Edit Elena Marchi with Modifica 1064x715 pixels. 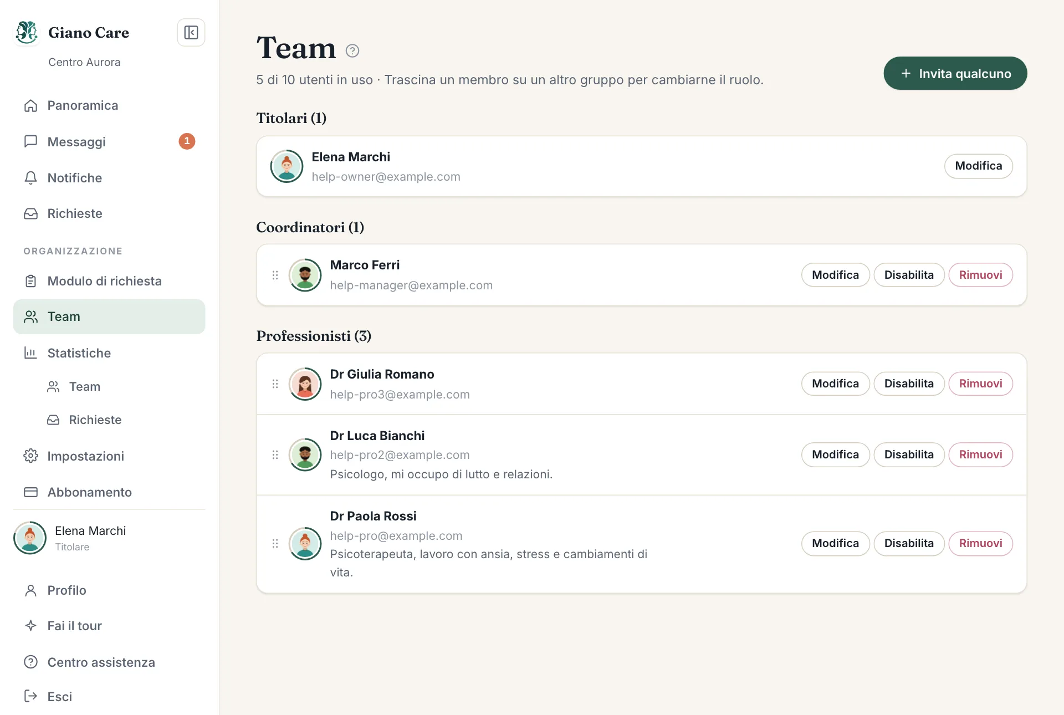pos(979,166)
